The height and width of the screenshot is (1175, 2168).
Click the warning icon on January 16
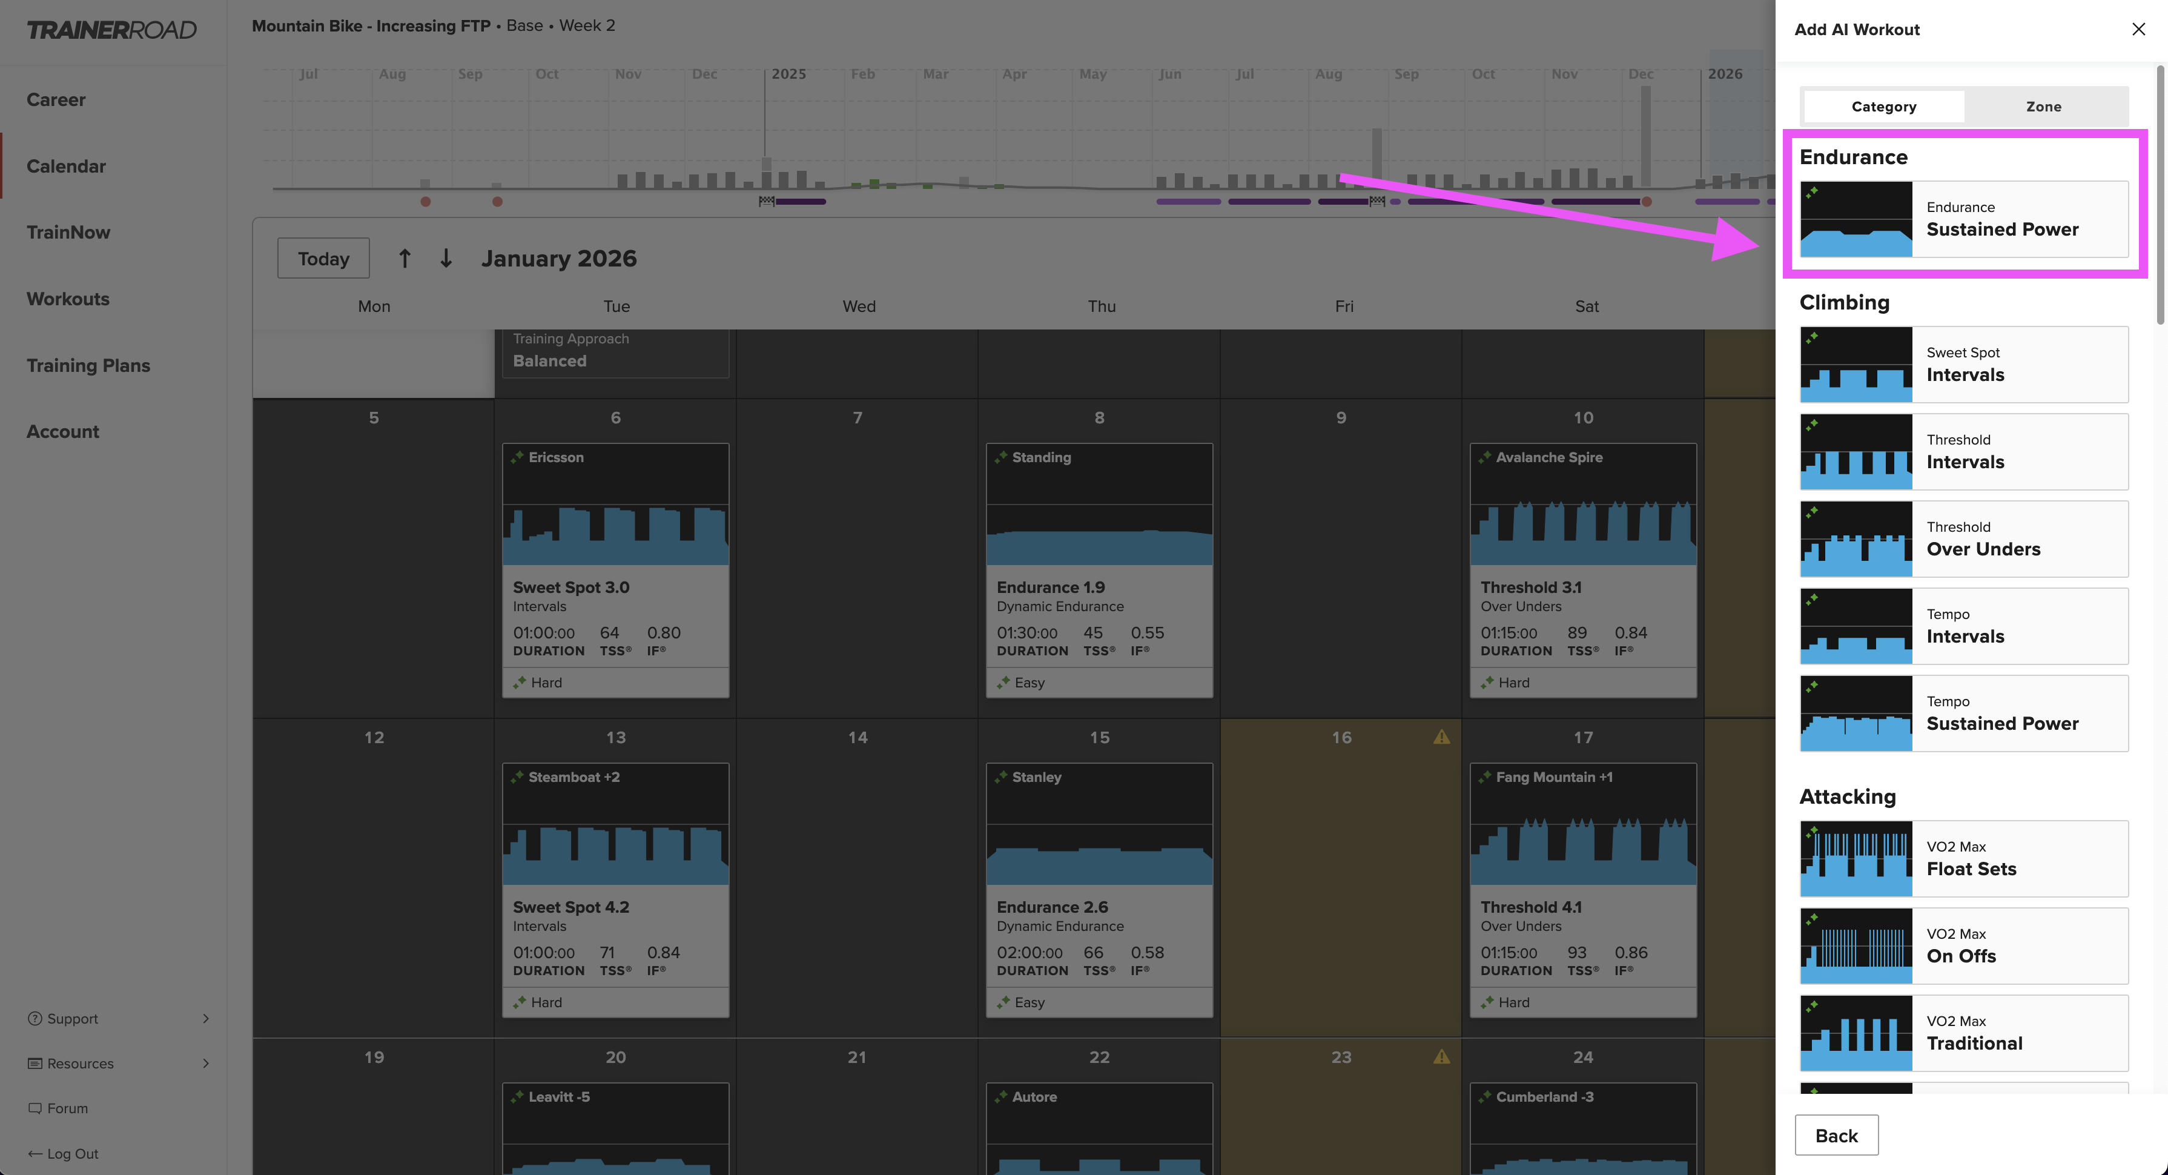pos(1441,737)
